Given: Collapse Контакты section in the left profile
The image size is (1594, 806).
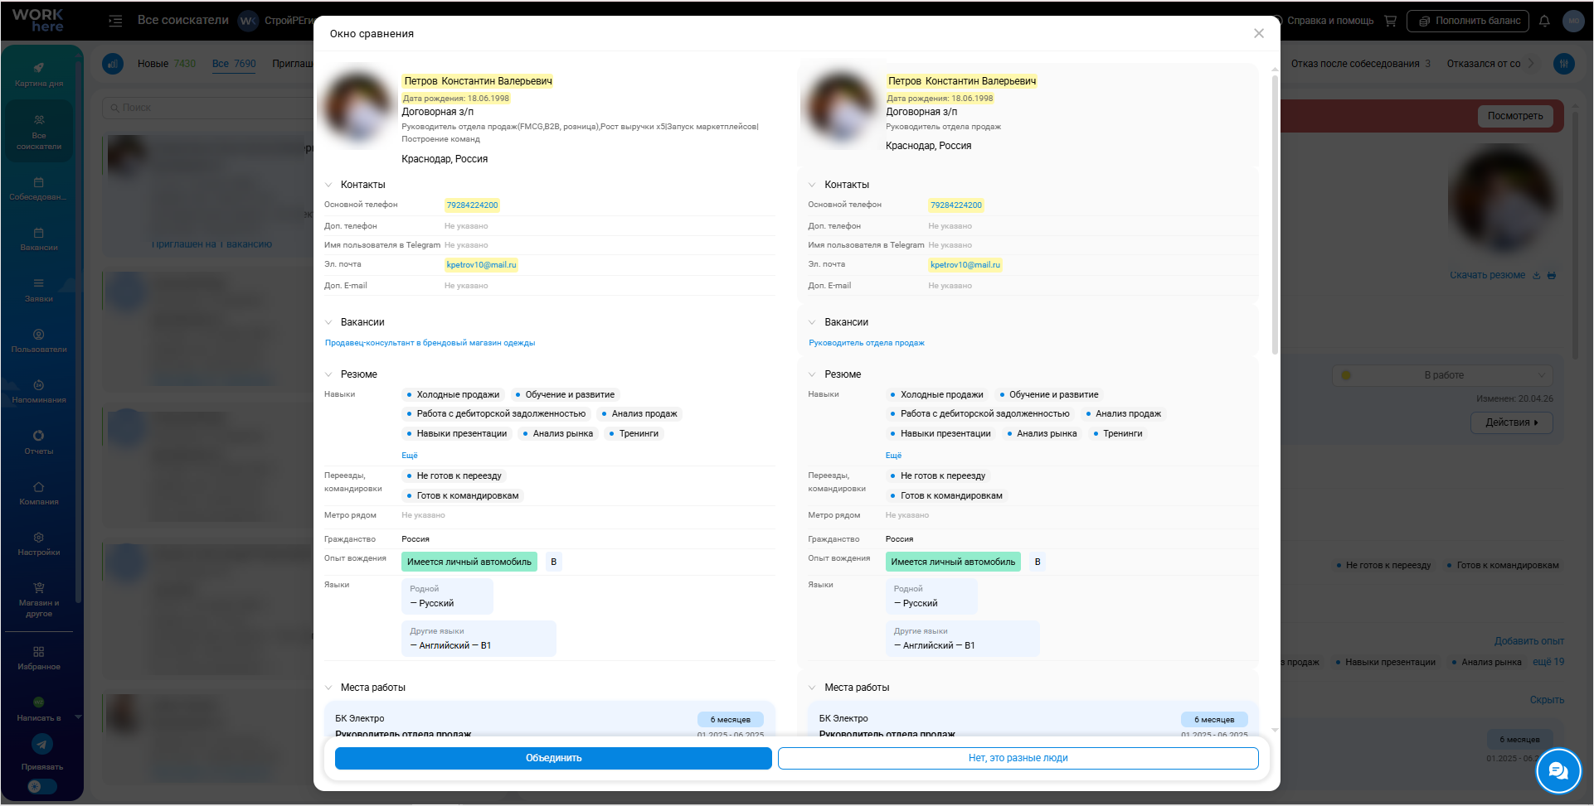Looking at the screenshot, I should click(x=328, y=185).
